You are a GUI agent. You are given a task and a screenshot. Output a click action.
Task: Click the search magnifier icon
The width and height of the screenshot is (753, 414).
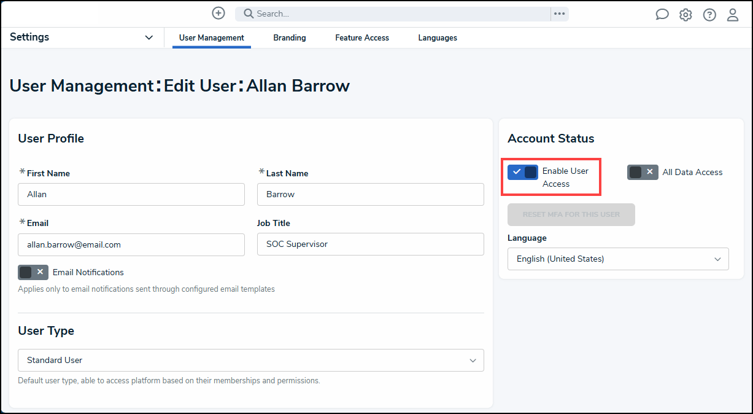point(248,14)
